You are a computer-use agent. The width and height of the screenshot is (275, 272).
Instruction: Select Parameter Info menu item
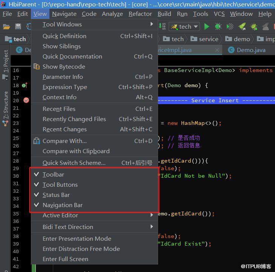click(x=95, y=77)
